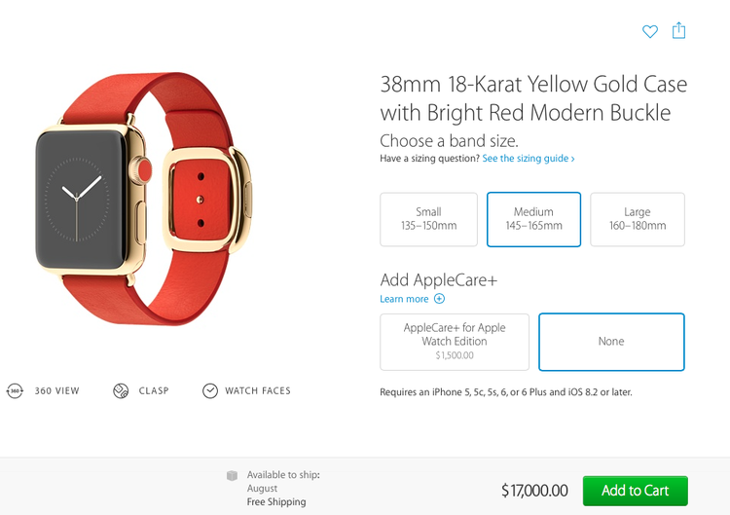Expand Learn more about AppleCare+
The width and height of the screenshot is (730, 515).
coord(404,299)
